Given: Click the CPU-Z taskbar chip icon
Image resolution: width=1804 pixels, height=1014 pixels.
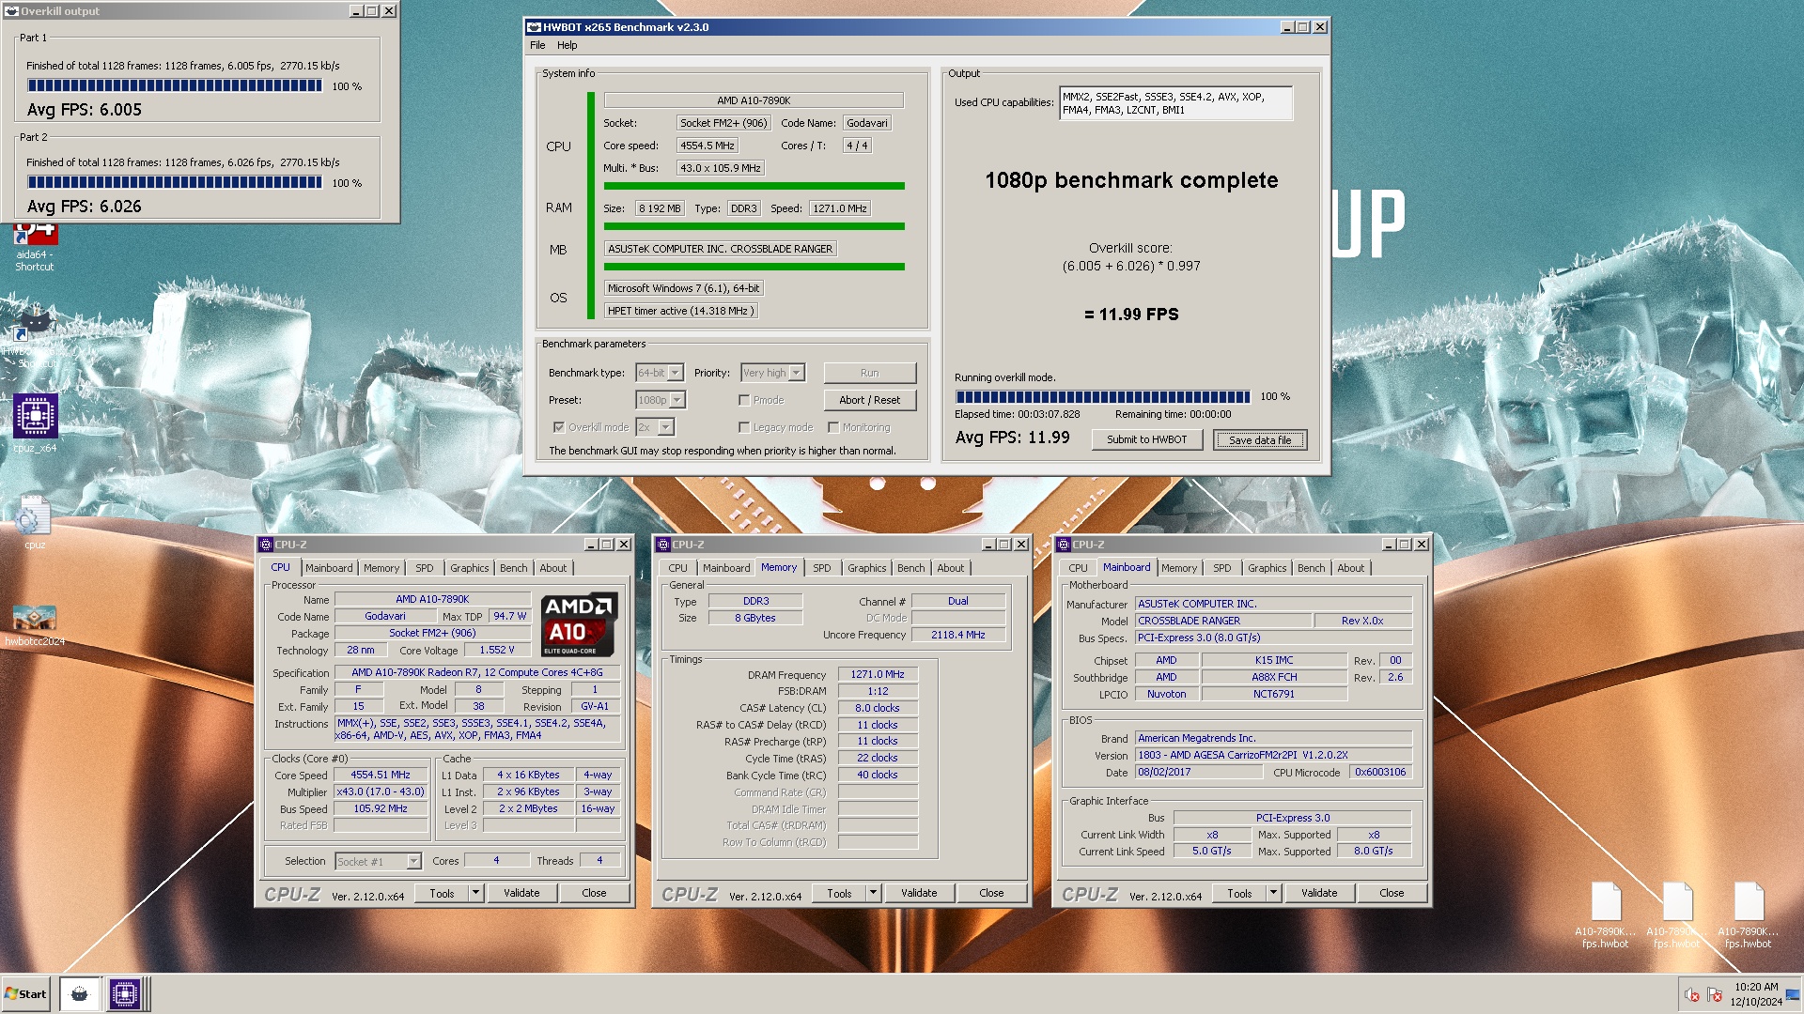Looking at the screenshot, I should tap(124, 994).
